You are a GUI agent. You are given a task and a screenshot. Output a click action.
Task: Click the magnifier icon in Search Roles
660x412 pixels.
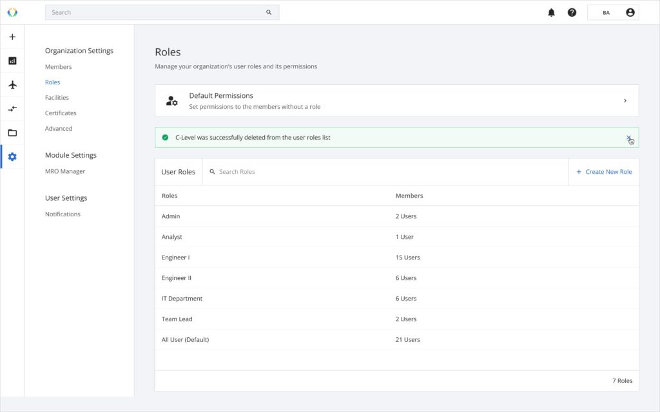click(x=212, y=171)
